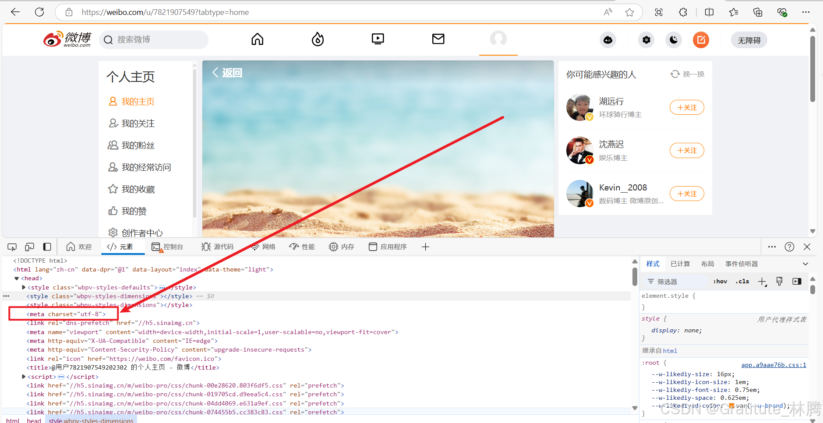Open app.a9aae76b.css:1 source link

coord(774,365)
